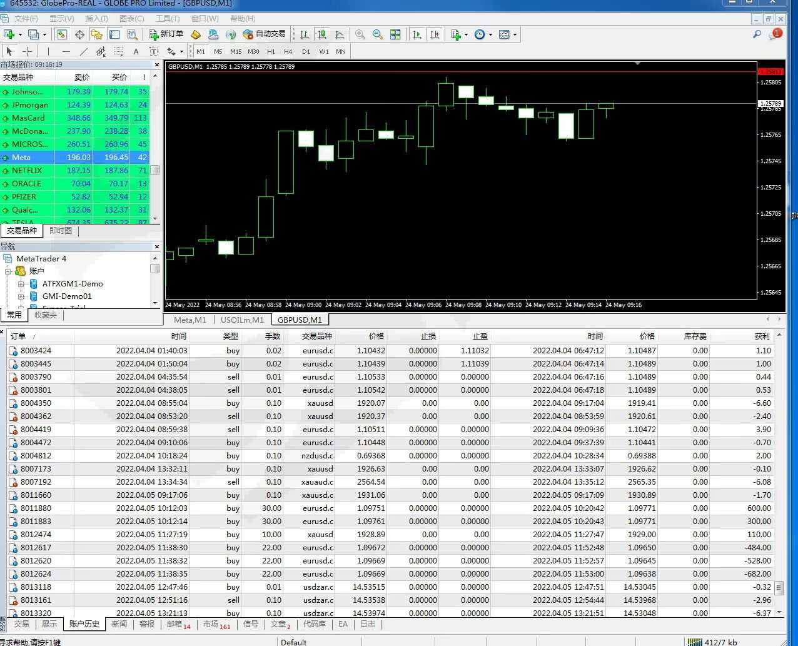Expand the ATFXGM1-Demo account node
The image size is (798, 646).
(21, 284)
